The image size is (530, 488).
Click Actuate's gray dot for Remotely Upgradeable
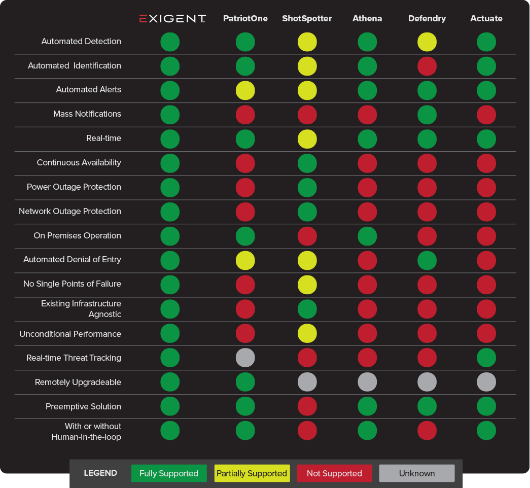coord(486,382)
